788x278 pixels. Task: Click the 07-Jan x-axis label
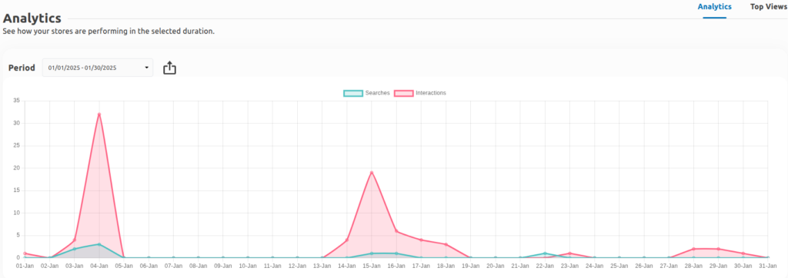173,266
